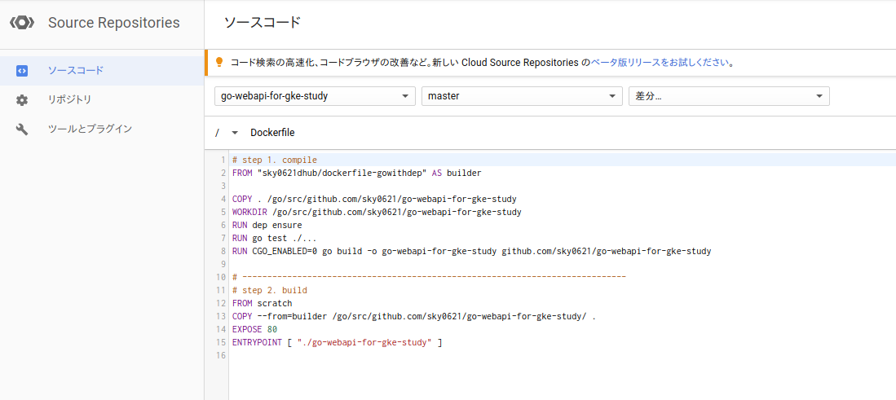Open the 差分... diff dropdown
The width and height of the screenshot is (896, 400).
click(729, 96)
